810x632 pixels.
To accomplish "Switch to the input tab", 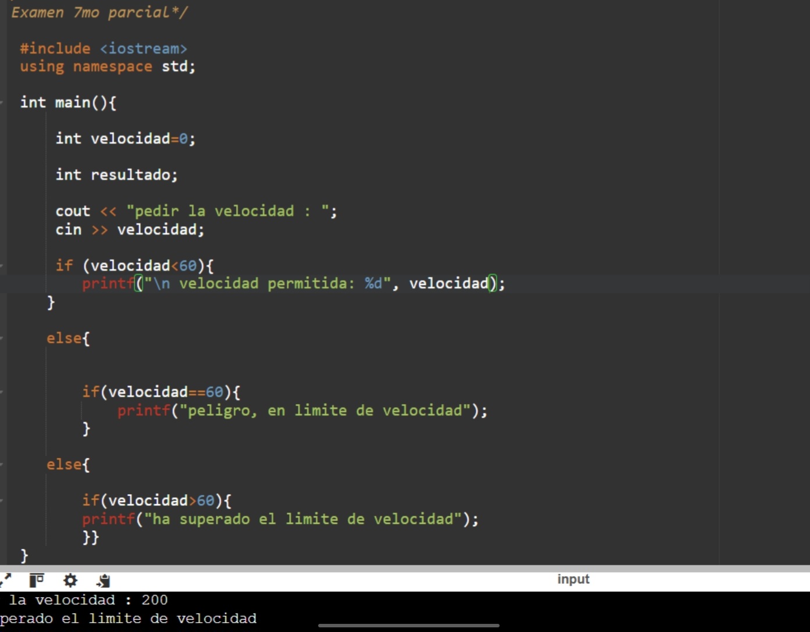I will (573, 579).
